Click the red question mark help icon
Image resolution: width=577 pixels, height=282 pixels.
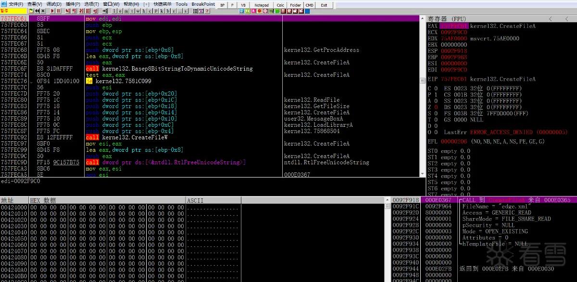[207, 11]
